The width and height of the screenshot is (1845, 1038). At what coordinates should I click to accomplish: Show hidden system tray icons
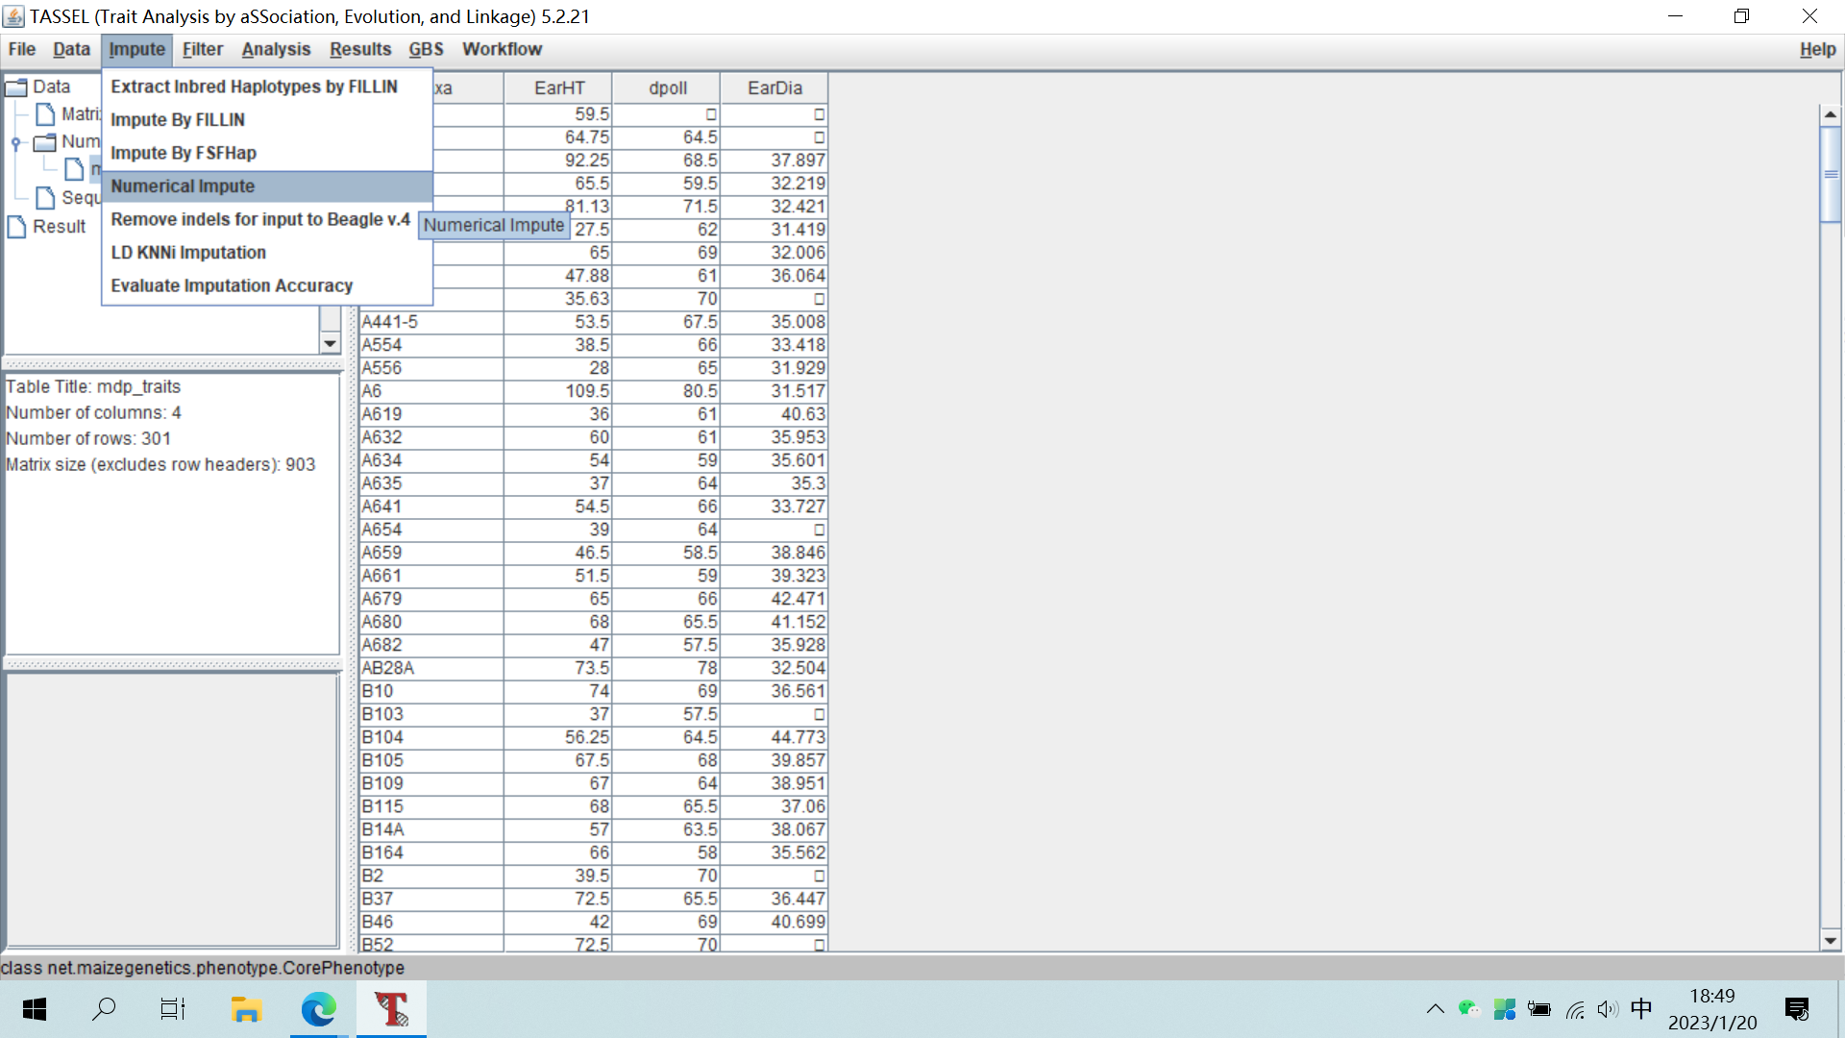(x=1435, y=1009)
